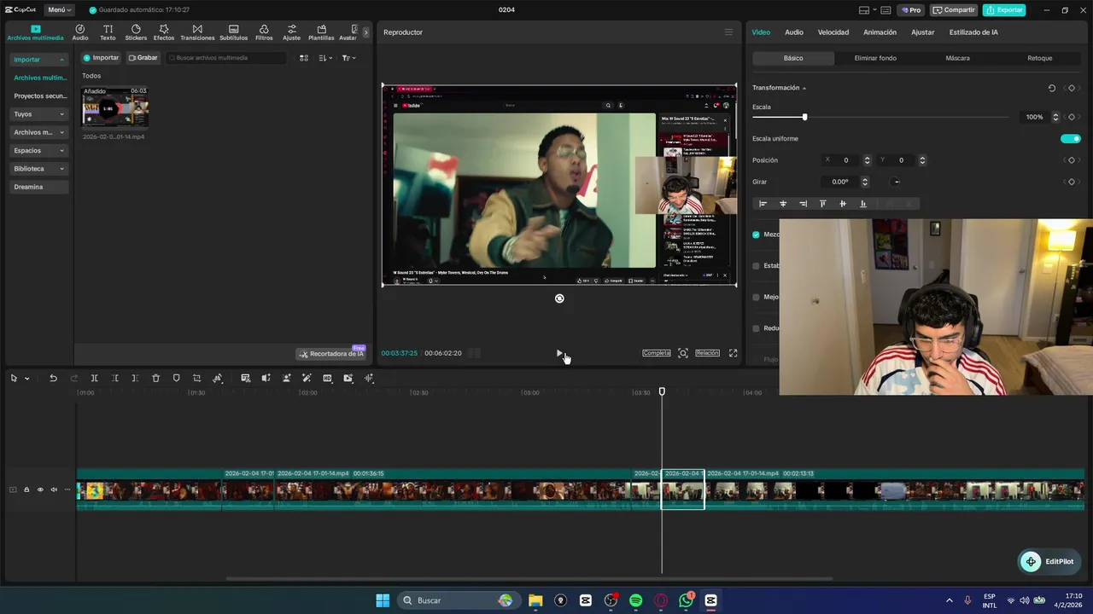The height and width of the screenshot is (614, 1093).
Task: Uncheck the Mezcla checkbox
Action: pyautogui.click(x=756, y=235)
